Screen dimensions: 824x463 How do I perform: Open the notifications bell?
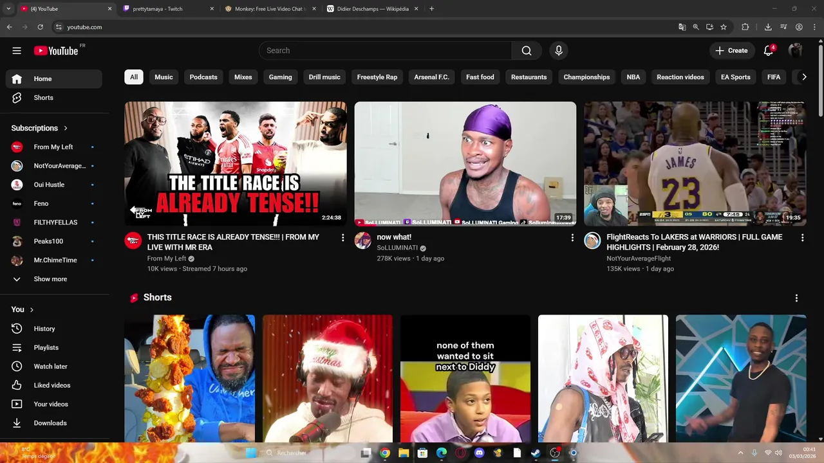769,51
